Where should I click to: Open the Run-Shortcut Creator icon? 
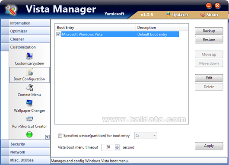click(x=29, y=119)
